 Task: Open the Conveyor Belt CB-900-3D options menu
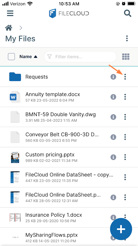pyautogui.click(x=125, y=137)
